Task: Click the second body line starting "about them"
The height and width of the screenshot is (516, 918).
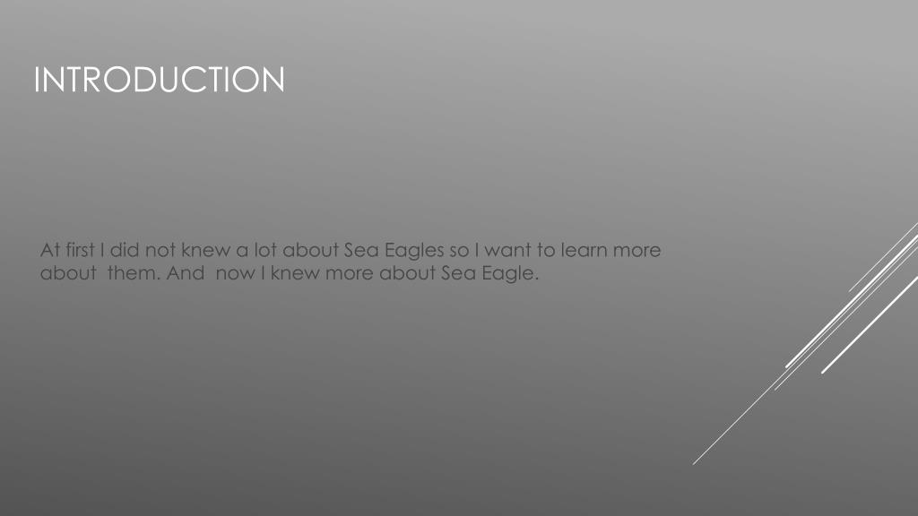Action: pyautogui.click(x=290, y=273)
